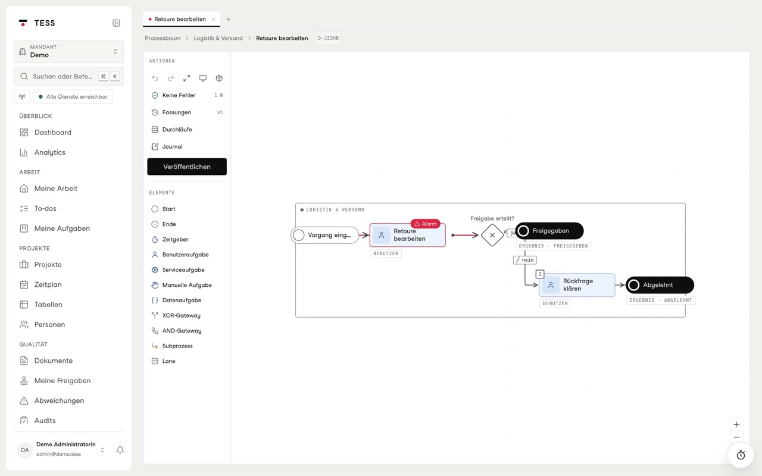Open Meine Freigaben
This screenshot has height=476, width=762.
pos(68,381)
